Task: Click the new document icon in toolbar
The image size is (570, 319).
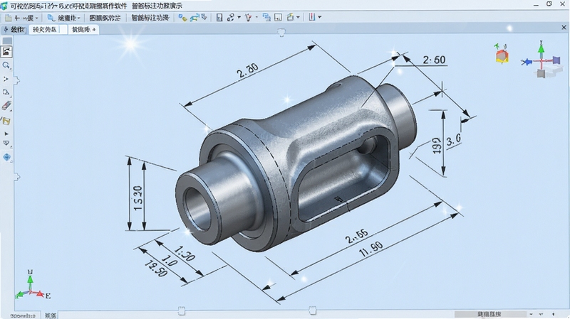Action: point(8,17)
